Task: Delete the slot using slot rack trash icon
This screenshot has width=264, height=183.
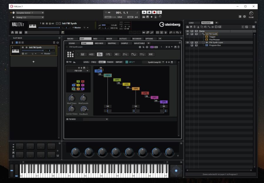Action: tap(54, 43)
